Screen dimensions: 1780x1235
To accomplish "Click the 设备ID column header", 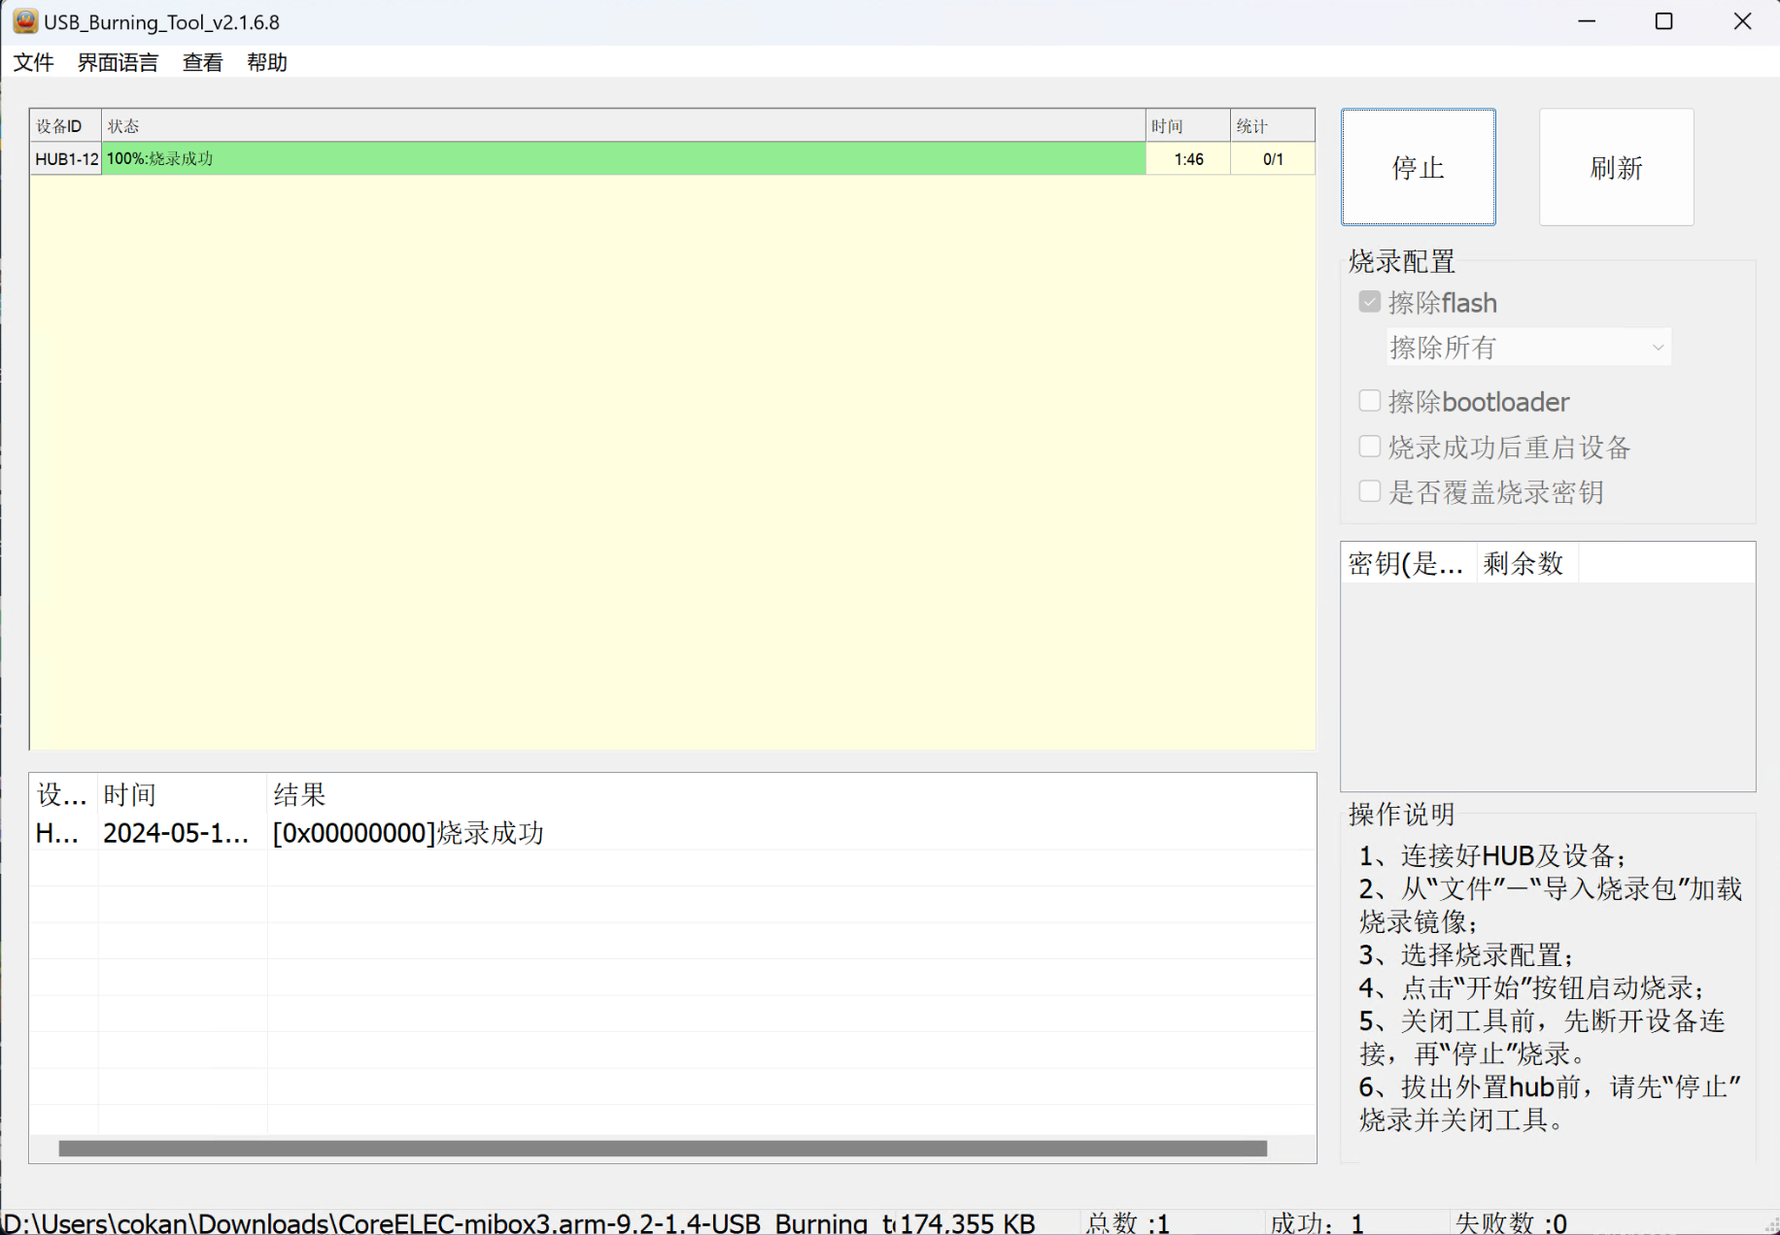I will (65, 126).
